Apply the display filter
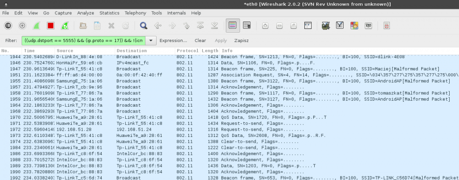The image size is (459, 180). point(221,41)
